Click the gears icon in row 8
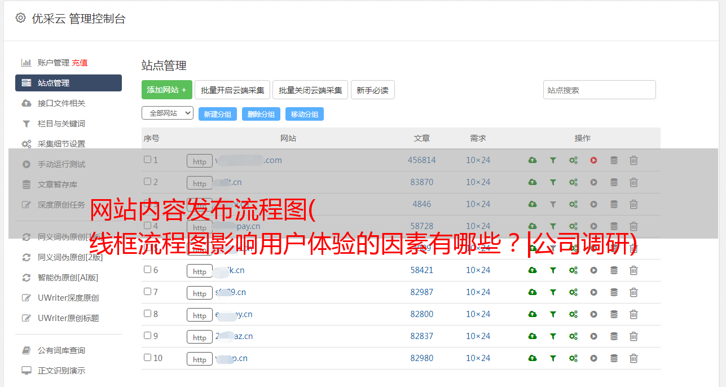The width and height of the screenshot is (726, 387). [573, 314]
